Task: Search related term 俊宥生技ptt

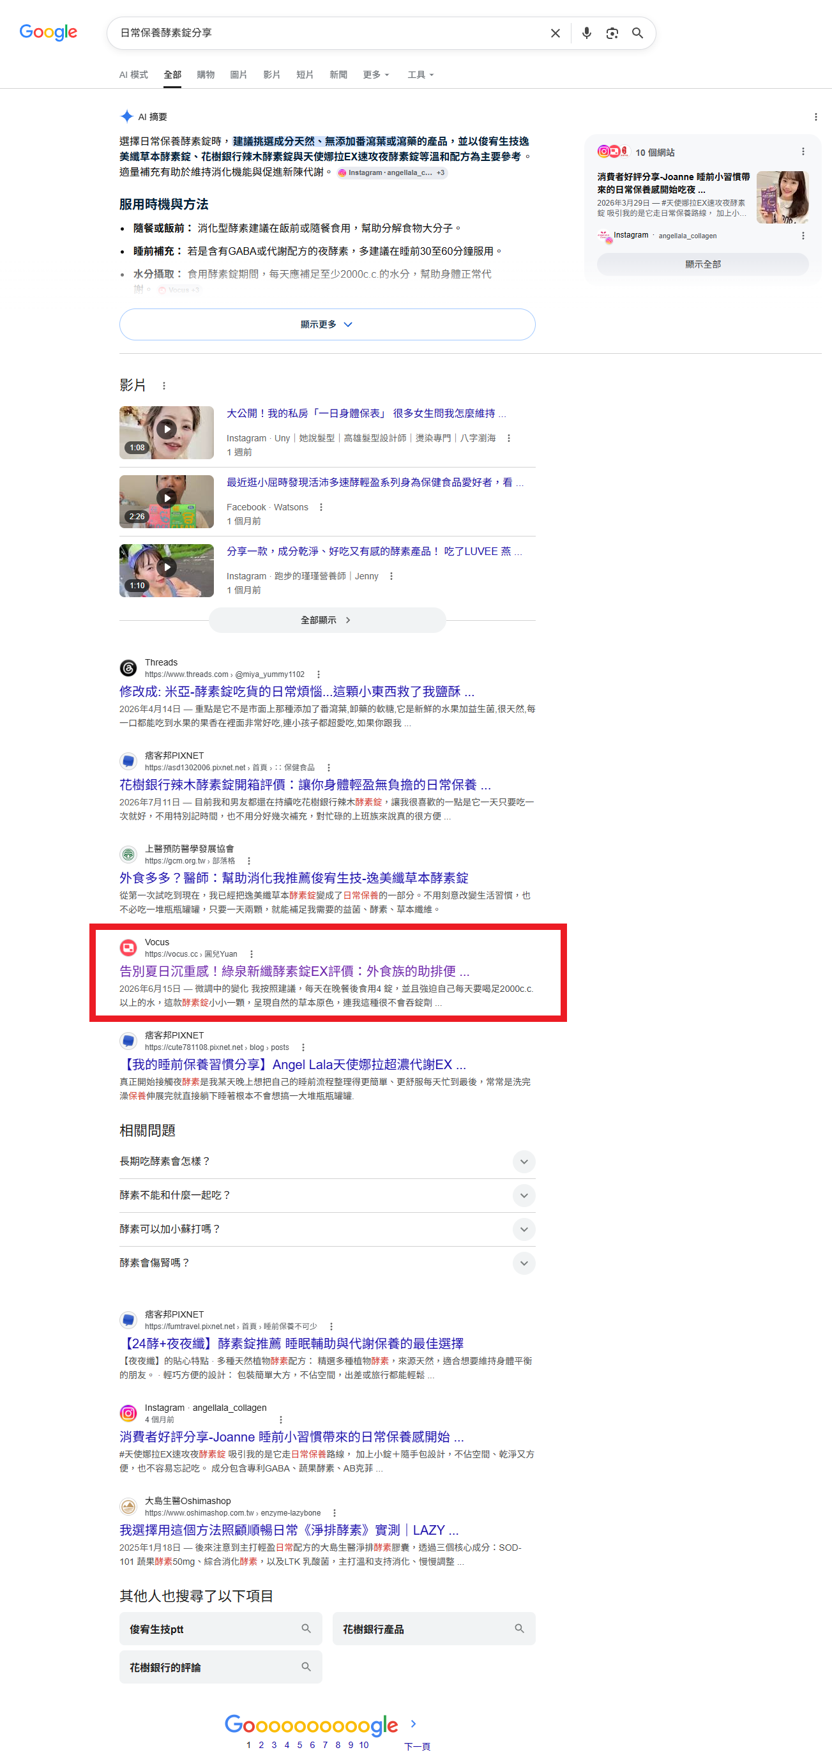Action: tap(221, 1629)
